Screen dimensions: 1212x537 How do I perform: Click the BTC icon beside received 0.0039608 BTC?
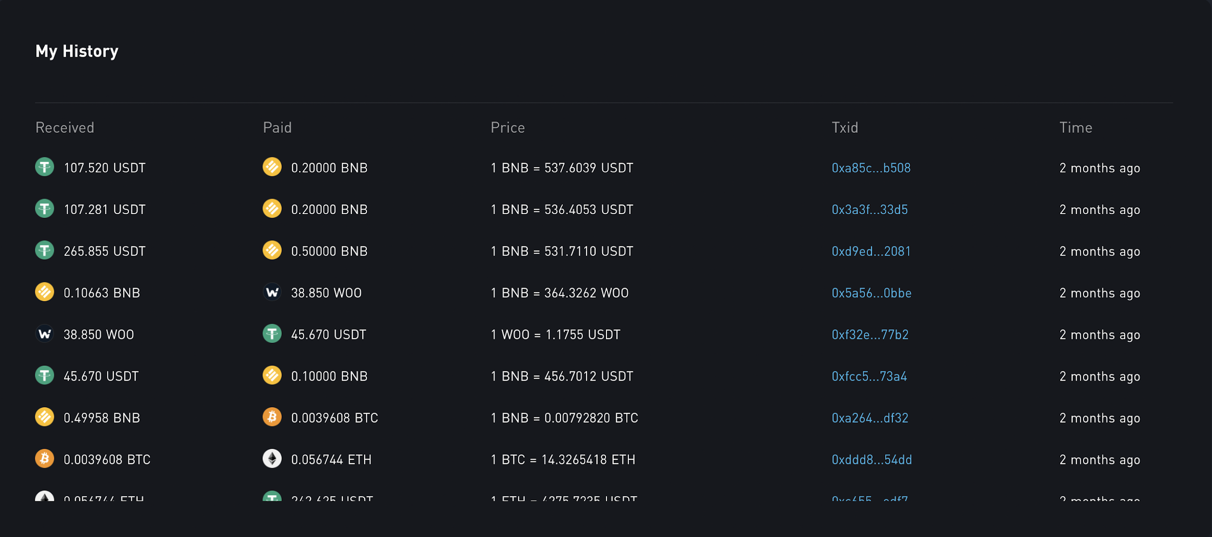click(45, 459)
